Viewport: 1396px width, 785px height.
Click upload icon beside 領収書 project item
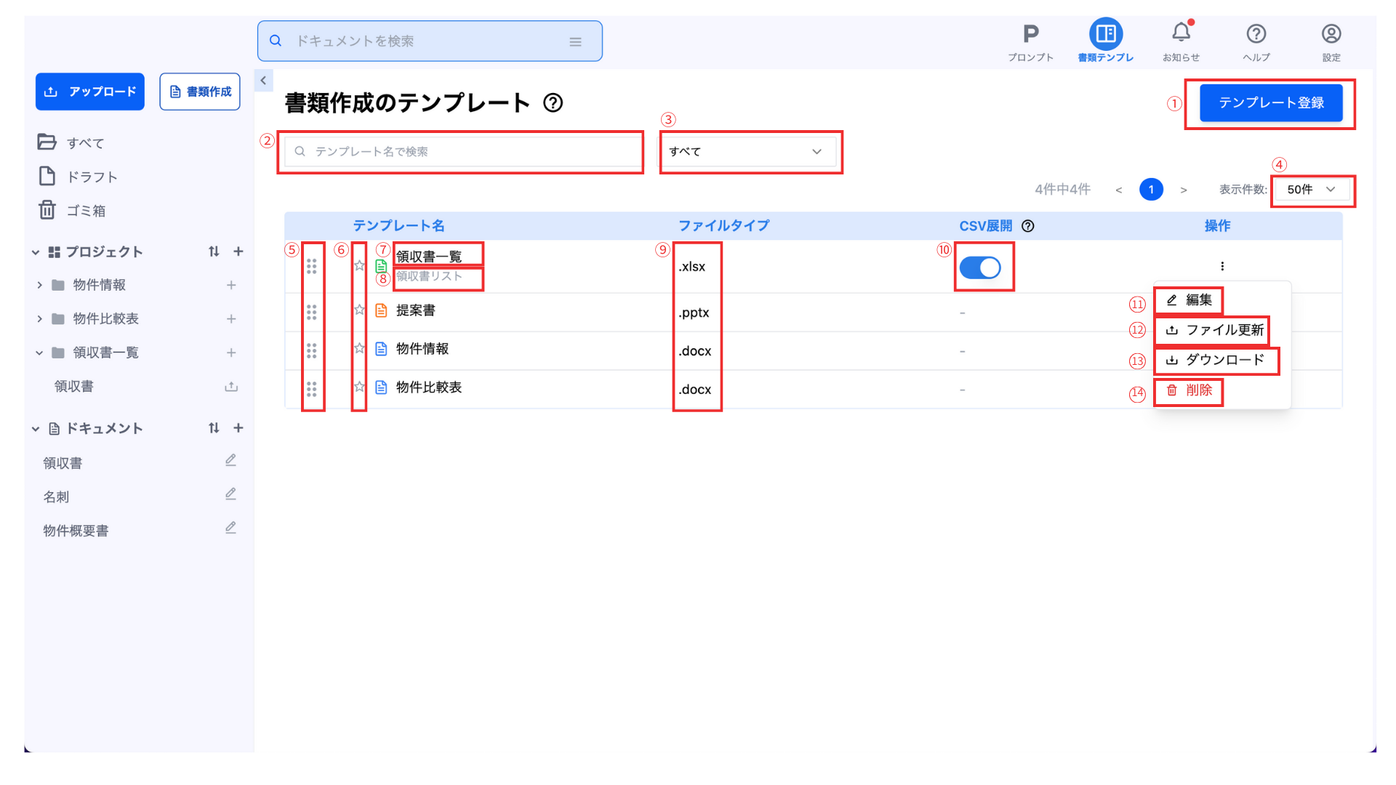click(x=231, y=387)
